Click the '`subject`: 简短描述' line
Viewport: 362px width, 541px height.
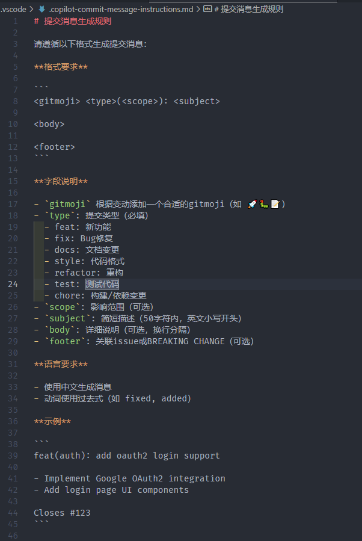[138, 318]
